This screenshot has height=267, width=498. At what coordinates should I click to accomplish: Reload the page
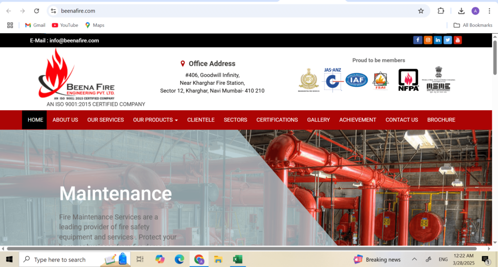(36, 11)
